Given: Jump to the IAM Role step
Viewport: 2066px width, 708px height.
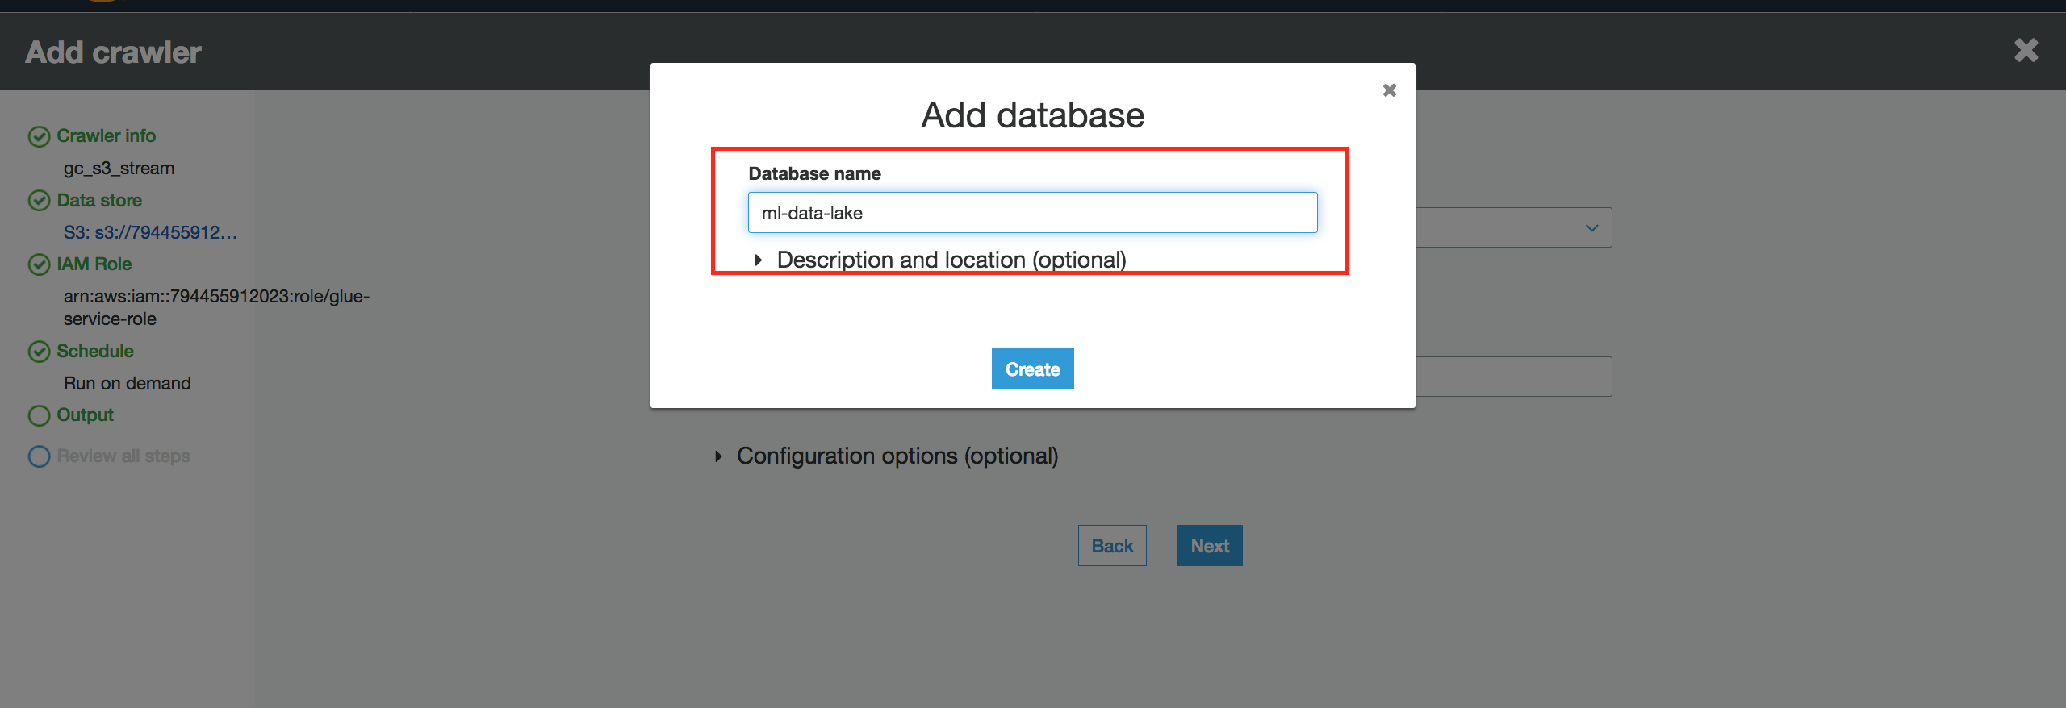Looking at the screenshot, I should (94, 264).
